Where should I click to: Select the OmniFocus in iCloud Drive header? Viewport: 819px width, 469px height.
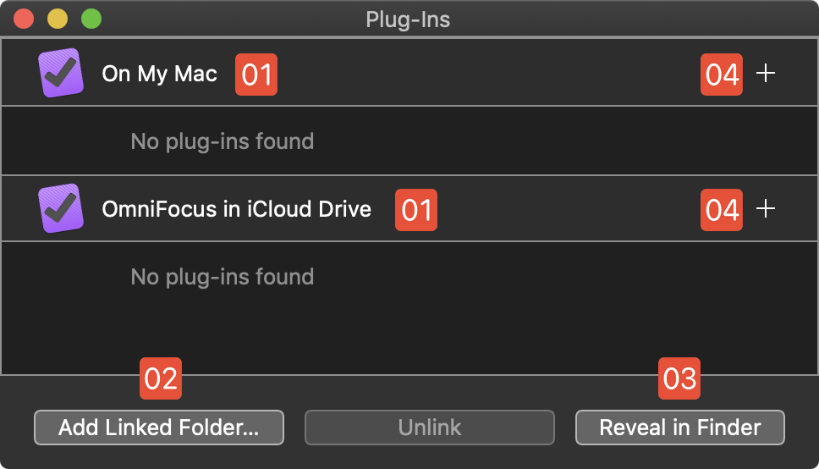(237, 209)
